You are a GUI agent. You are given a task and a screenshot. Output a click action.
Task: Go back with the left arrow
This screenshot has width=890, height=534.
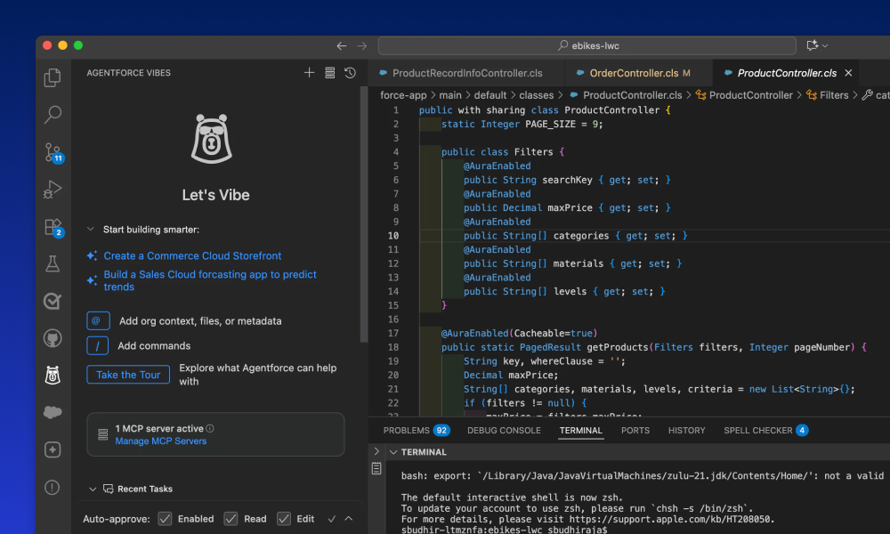coord(342,46)
